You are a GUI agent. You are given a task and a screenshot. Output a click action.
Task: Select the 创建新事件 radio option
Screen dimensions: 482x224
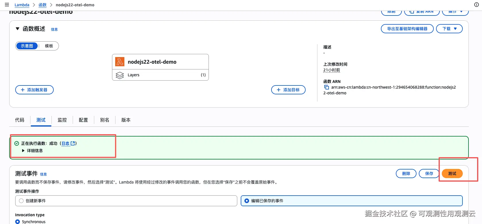(x=126, y=201)
